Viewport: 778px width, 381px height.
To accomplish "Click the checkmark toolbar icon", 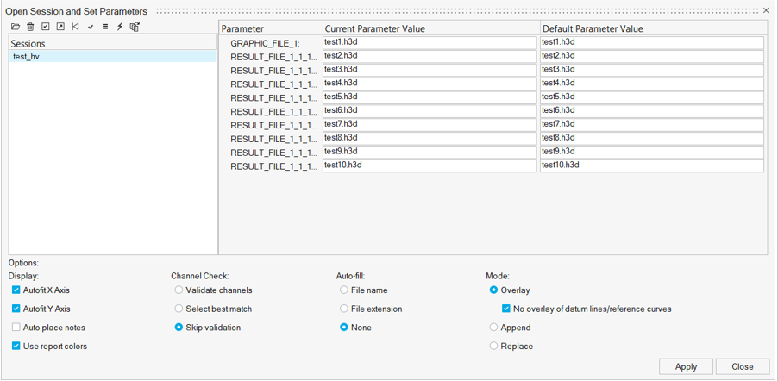I will click(x=91, y=27).
